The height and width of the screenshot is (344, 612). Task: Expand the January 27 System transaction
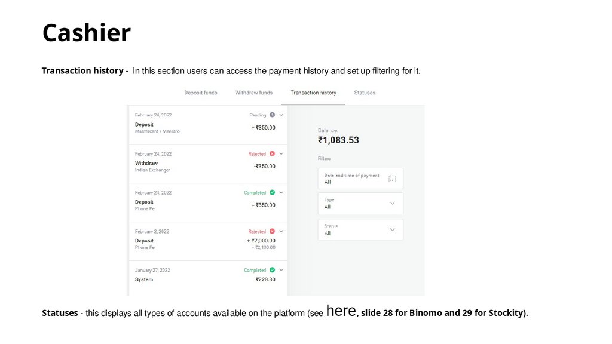281,270
